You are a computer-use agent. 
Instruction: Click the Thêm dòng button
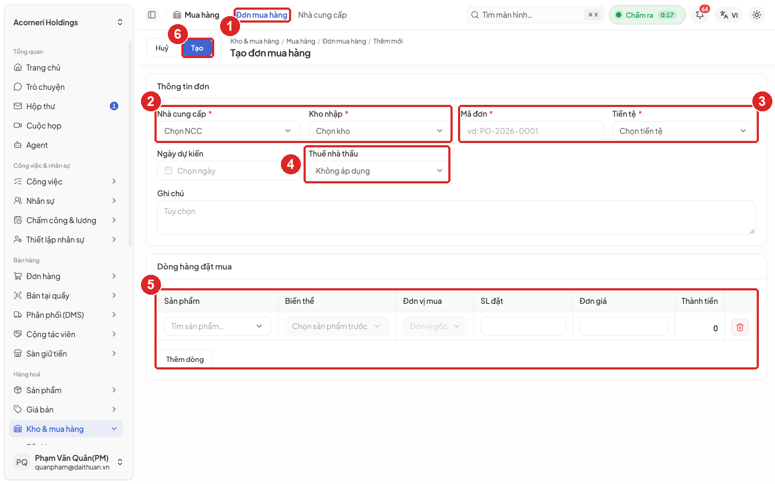[185, 359]
